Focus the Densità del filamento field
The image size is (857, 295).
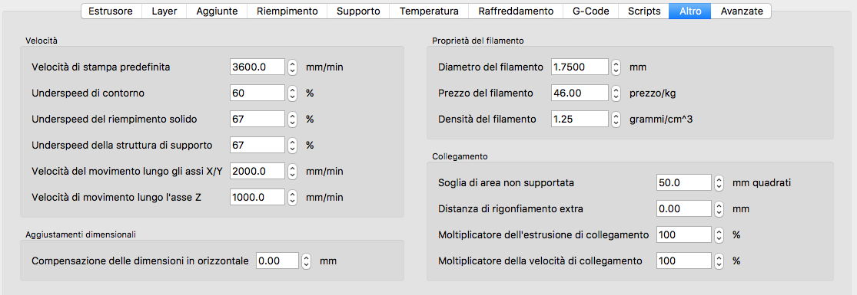click(580, 119)
